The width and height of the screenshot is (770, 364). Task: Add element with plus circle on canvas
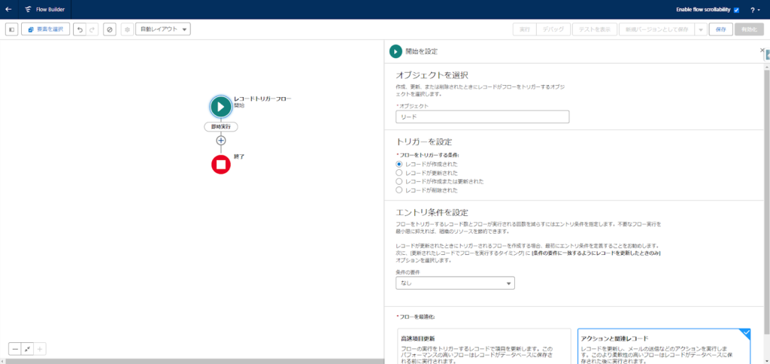(x=220, y=141)
